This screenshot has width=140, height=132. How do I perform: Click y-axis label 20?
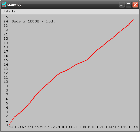(6, 39)
